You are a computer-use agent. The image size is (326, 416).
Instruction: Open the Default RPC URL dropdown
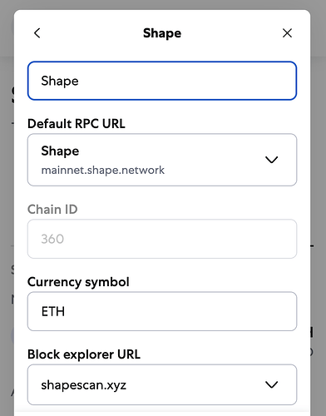click(x=162, y=160)
